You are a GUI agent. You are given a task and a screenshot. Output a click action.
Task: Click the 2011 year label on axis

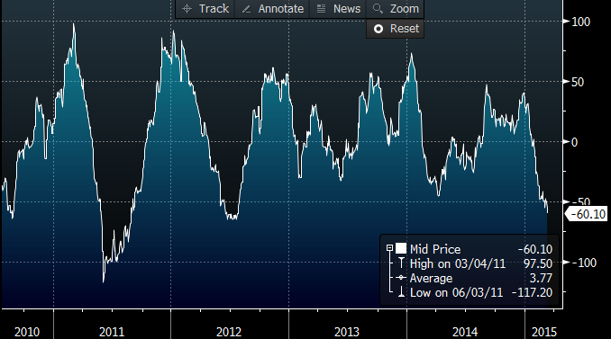(x=112, y=332)
